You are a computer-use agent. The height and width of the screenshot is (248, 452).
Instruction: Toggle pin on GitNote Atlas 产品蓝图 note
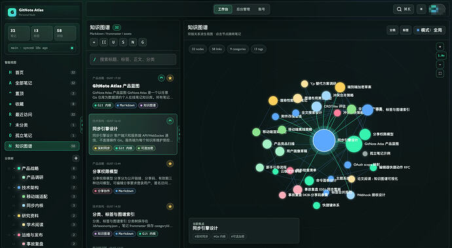161,78
